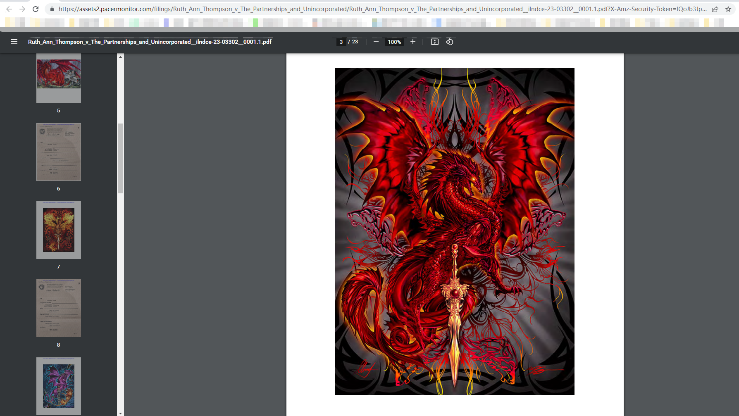Open the purple dragon page thumbnail

click(x=59, y=386)
